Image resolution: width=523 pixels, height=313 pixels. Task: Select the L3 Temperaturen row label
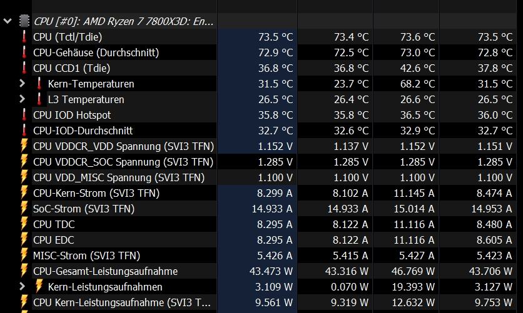pyautogui.click(x=86, y=99)
